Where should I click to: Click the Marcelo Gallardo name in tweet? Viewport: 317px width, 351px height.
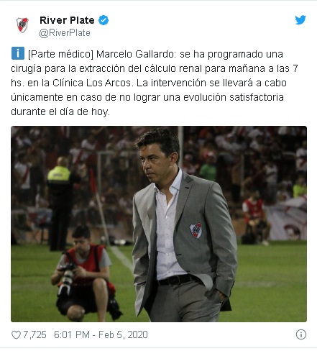(x=136, y=54)
